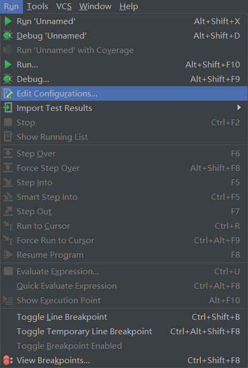Click the green play icon beside Run...
The width and height of the screenshot is (248, 368).
pos(8,64)
